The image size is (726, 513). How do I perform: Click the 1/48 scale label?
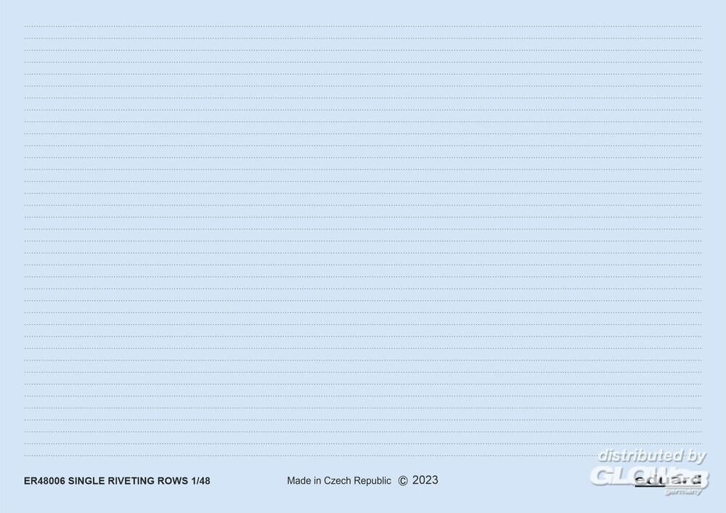[202, 481]
